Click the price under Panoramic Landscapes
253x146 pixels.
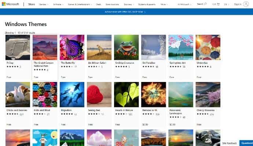[172, 124]
